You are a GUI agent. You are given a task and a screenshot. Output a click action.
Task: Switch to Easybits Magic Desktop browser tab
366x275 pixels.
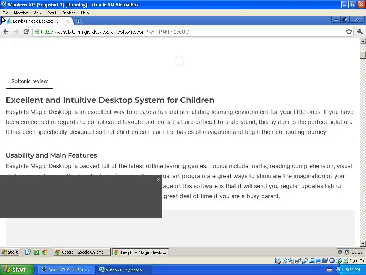(x=38, y=21)
